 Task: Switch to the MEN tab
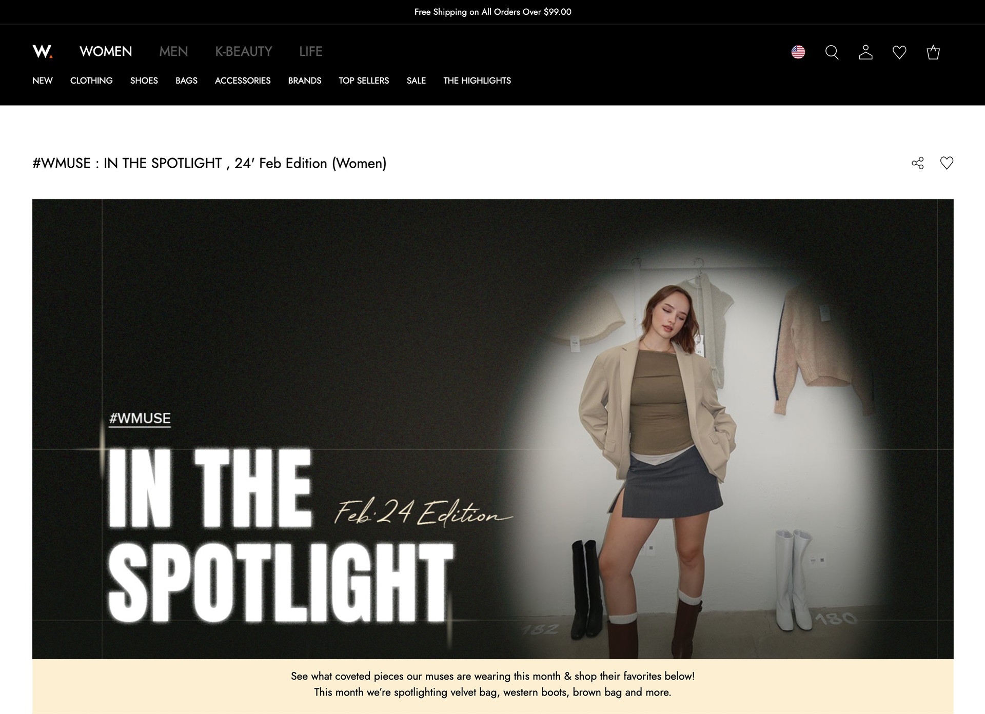[173, 51]
